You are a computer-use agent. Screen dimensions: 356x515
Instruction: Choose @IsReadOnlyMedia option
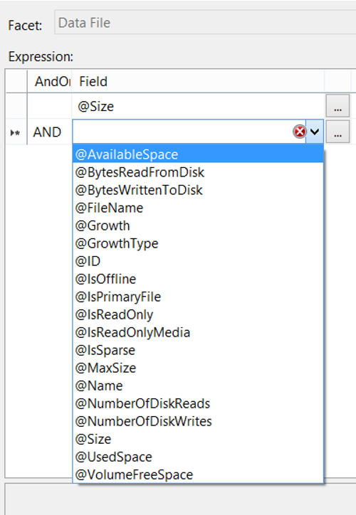tap(198, 332)
